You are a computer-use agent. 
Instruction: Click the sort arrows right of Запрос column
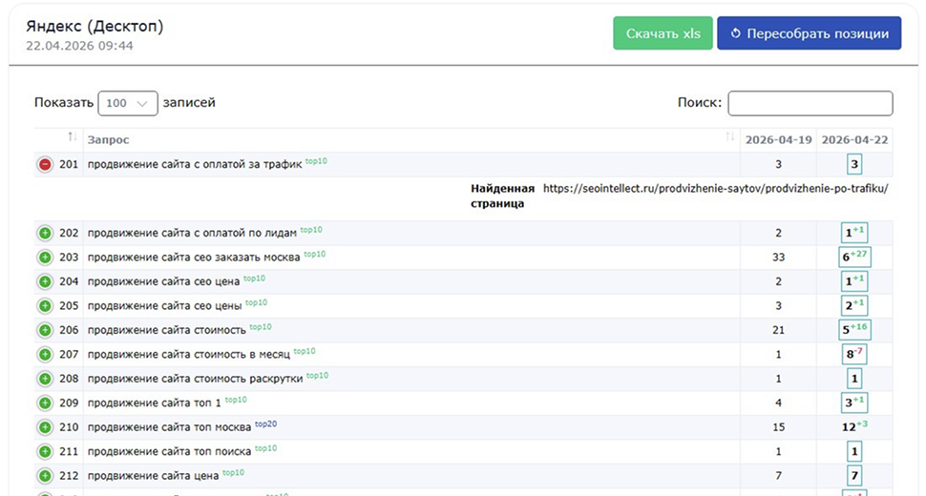coord(730,136)
